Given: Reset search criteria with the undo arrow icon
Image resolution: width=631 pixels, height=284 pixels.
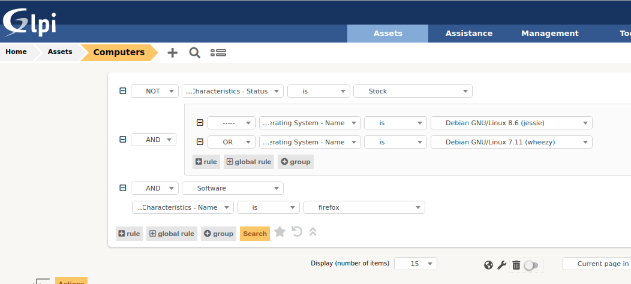Looking at the screenshot, I should tap(297, 232).
